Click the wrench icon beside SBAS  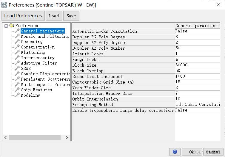click(x=17, y=68)
